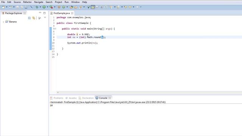Expand the Banana project tree node
Viewport: 242px width, 136px height.
(x=3, y=22)
